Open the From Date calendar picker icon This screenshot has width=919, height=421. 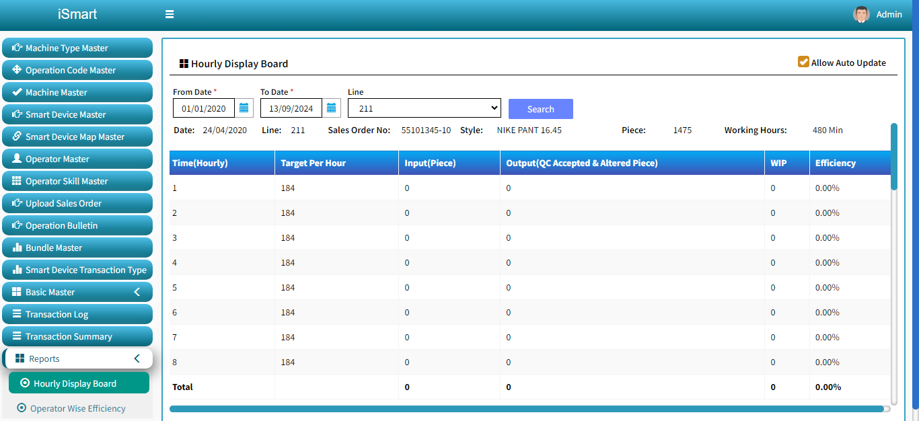pos(244,108)
